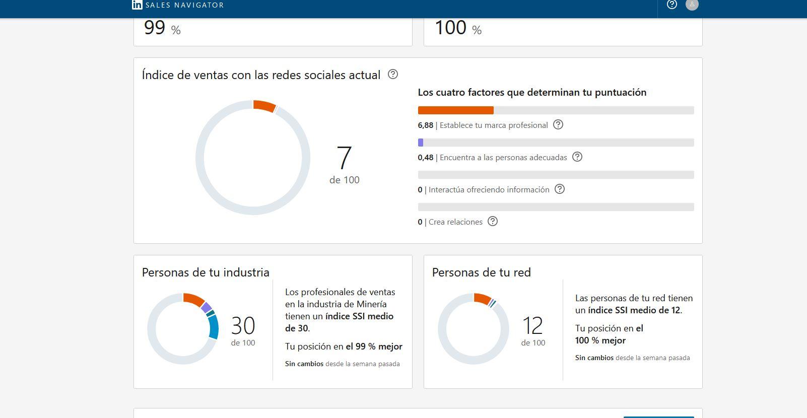Click Sin cambios text in network card
Viewport: 807px width, 418px height.
(x=594, y=358)
